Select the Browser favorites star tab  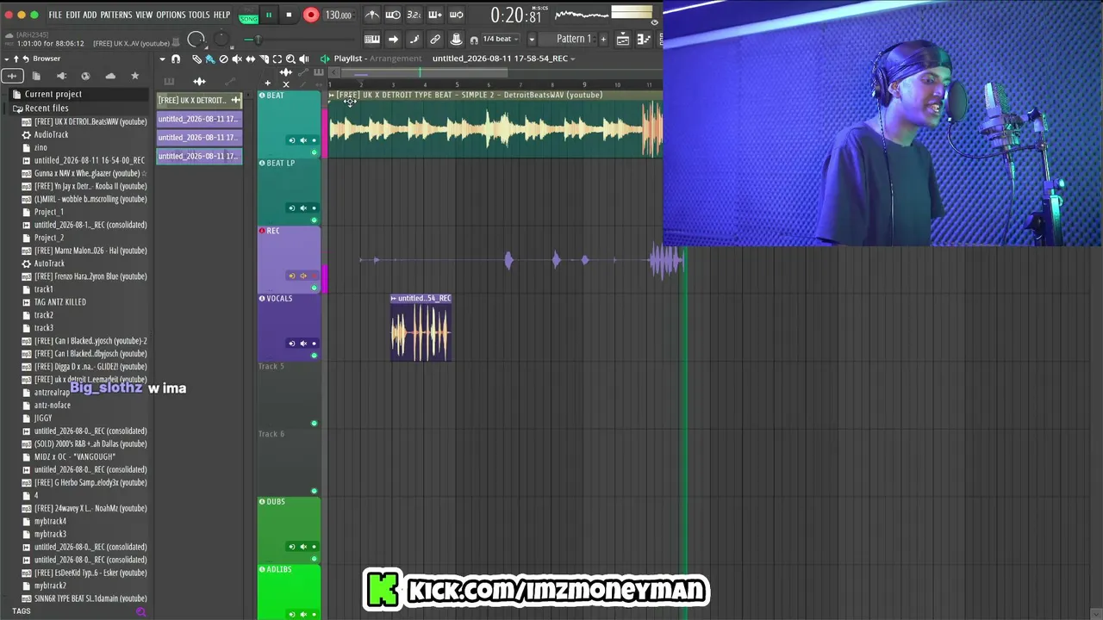(x=134, y=76)
